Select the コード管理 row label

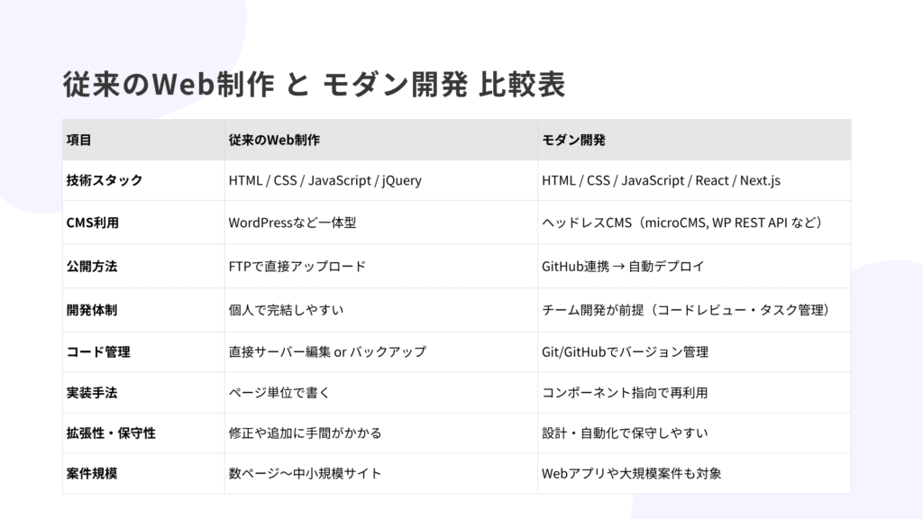tap(98, 352)
